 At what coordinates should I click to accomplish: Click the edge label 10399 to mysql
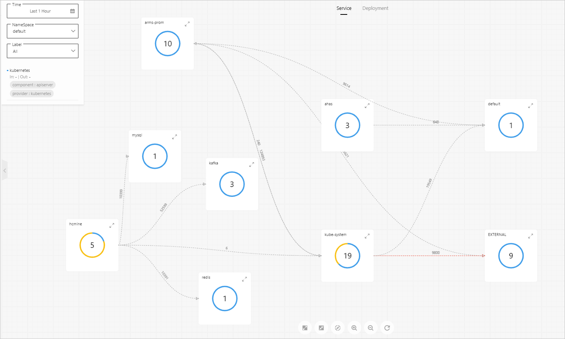point(121,194)
